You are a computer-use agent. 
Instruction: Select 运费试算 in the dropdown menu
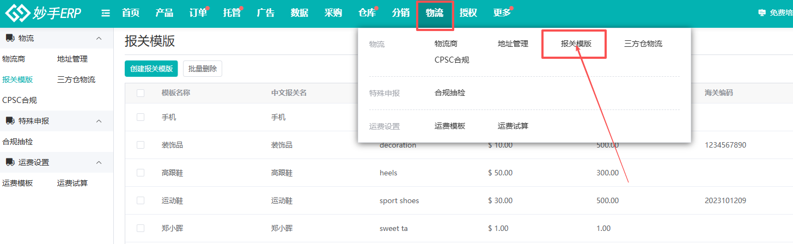click(513, 126)
